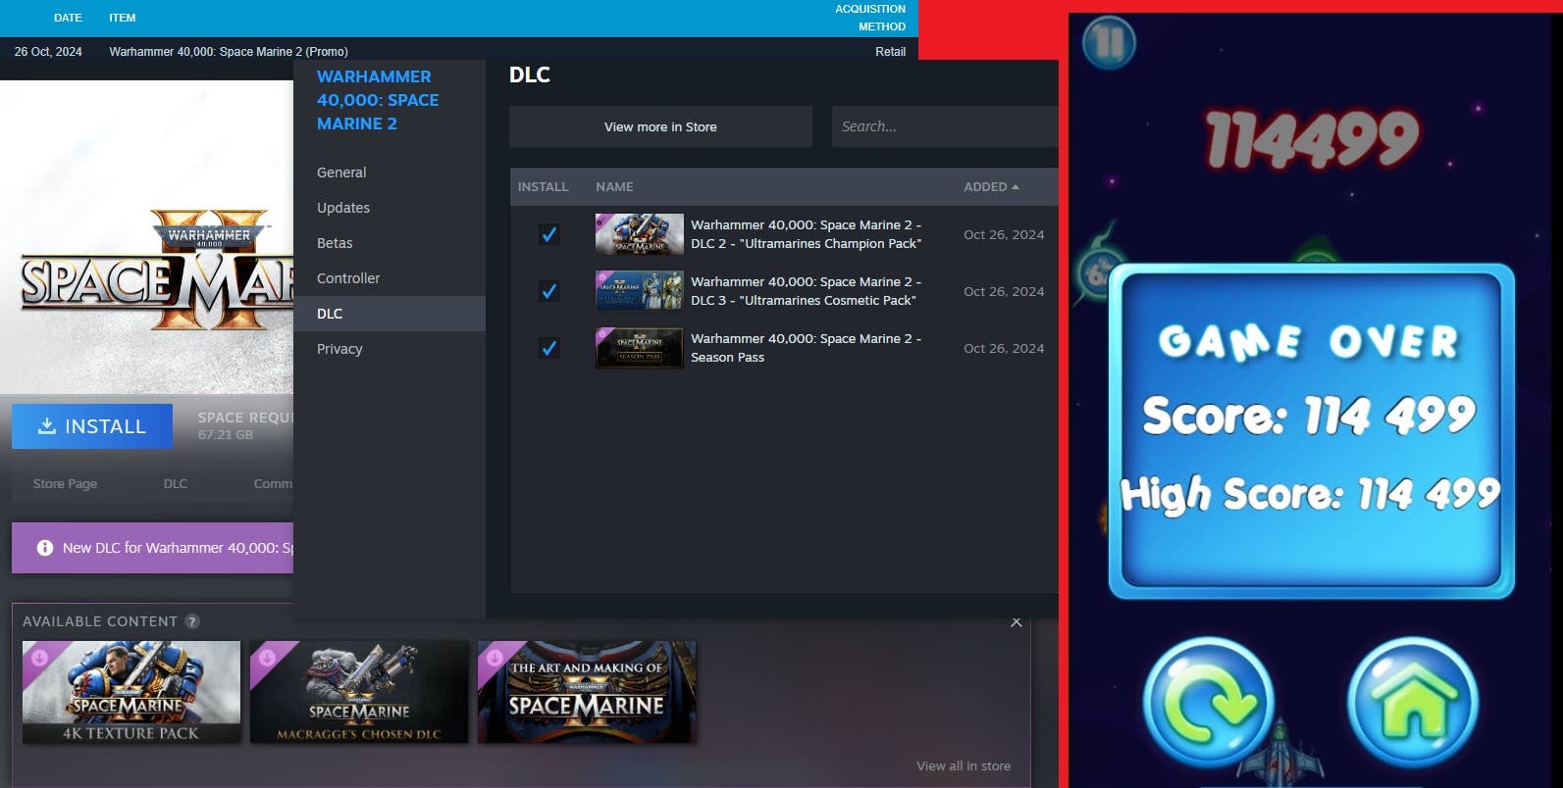Click the info icon in the New DLC banner
This screenshot has height=788, width=1563.
tap(45, 548)
